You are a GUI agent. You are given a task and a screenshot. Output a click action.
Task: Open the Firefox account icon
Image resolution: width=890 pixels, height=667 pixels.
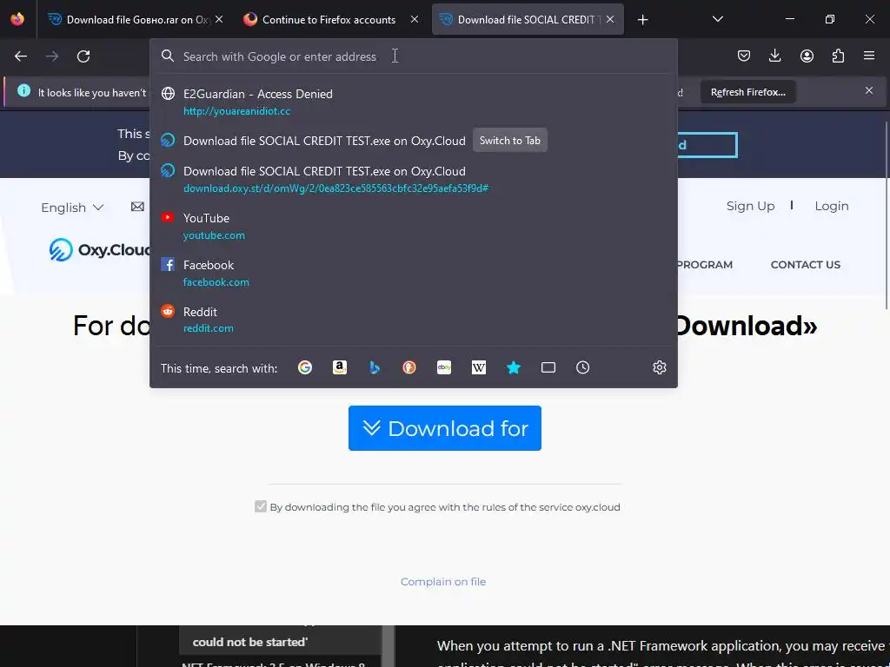click(x=807, y=56)
